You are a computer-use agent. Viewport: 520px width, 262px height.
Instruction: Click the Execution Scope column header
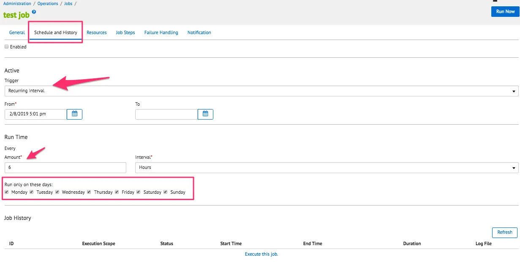tap(99, 243)
